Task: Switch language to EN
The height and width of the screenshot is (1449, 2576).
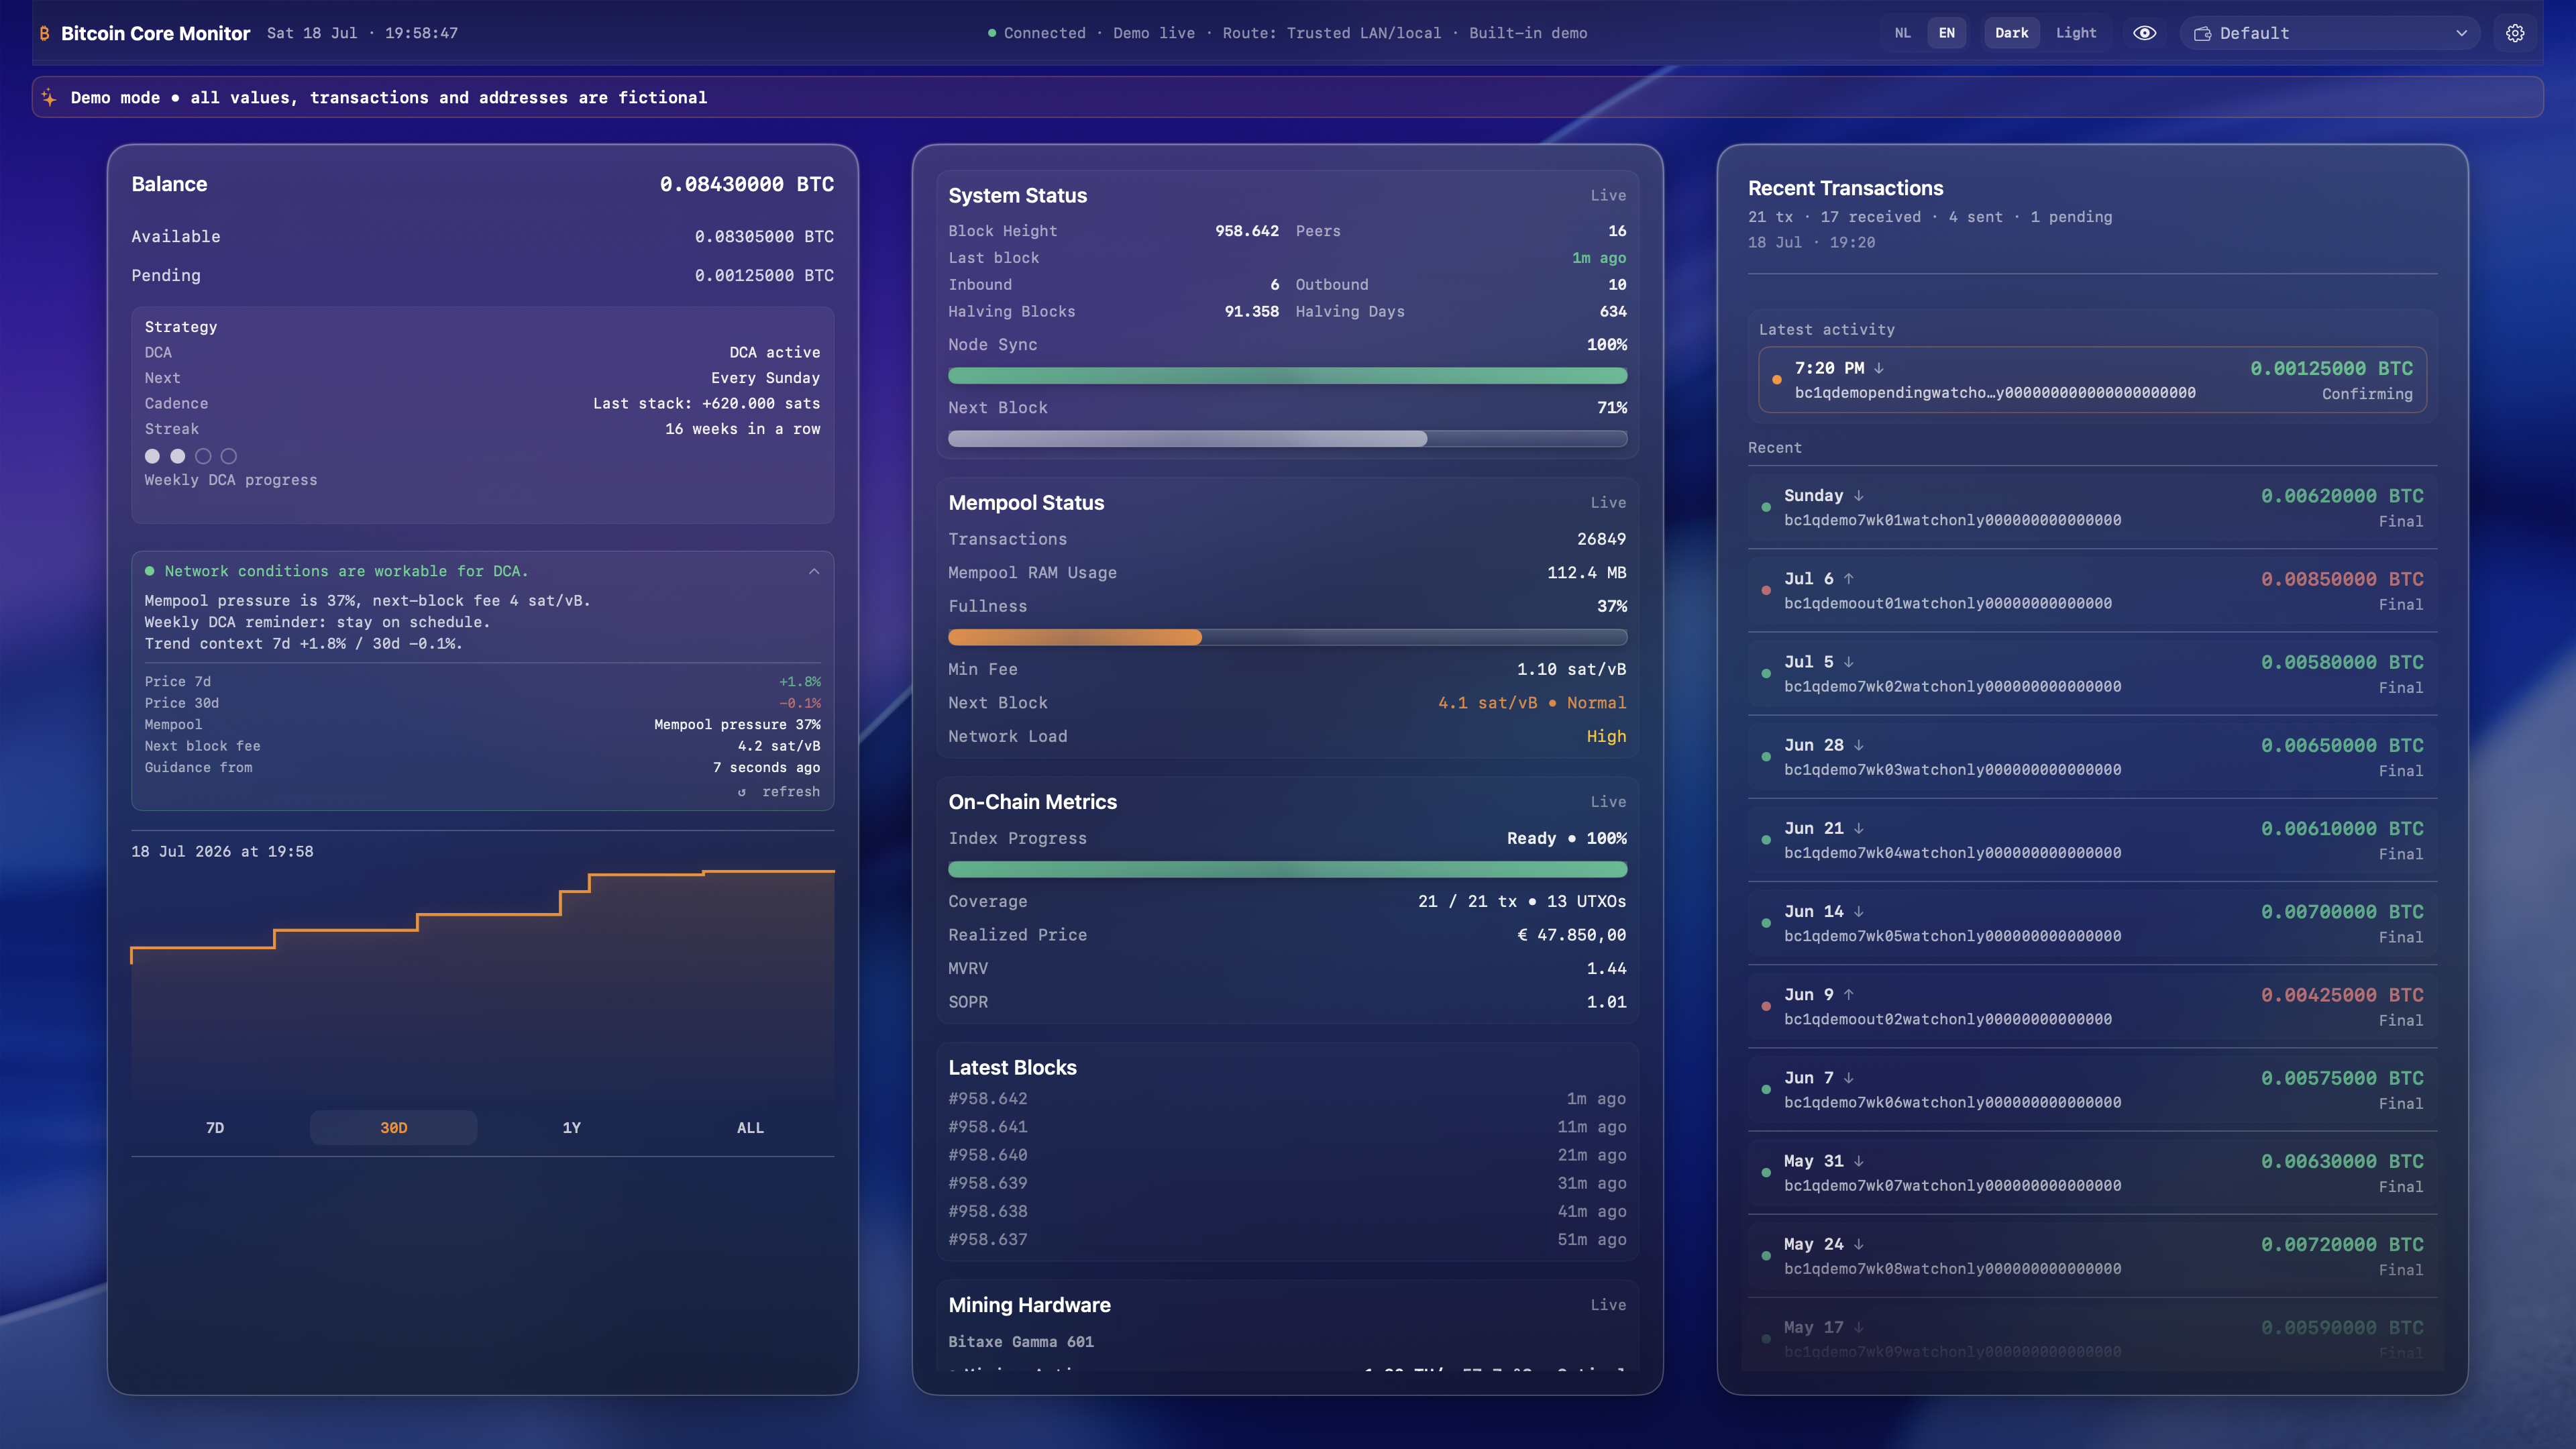Action: [1946, 33]
